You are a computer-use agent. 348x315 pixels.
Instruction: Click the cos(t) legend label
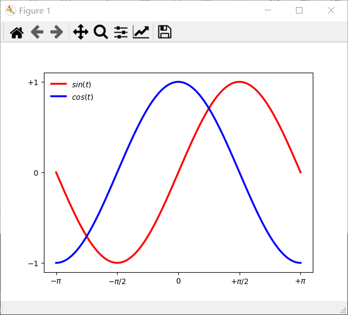coord(82,97)
